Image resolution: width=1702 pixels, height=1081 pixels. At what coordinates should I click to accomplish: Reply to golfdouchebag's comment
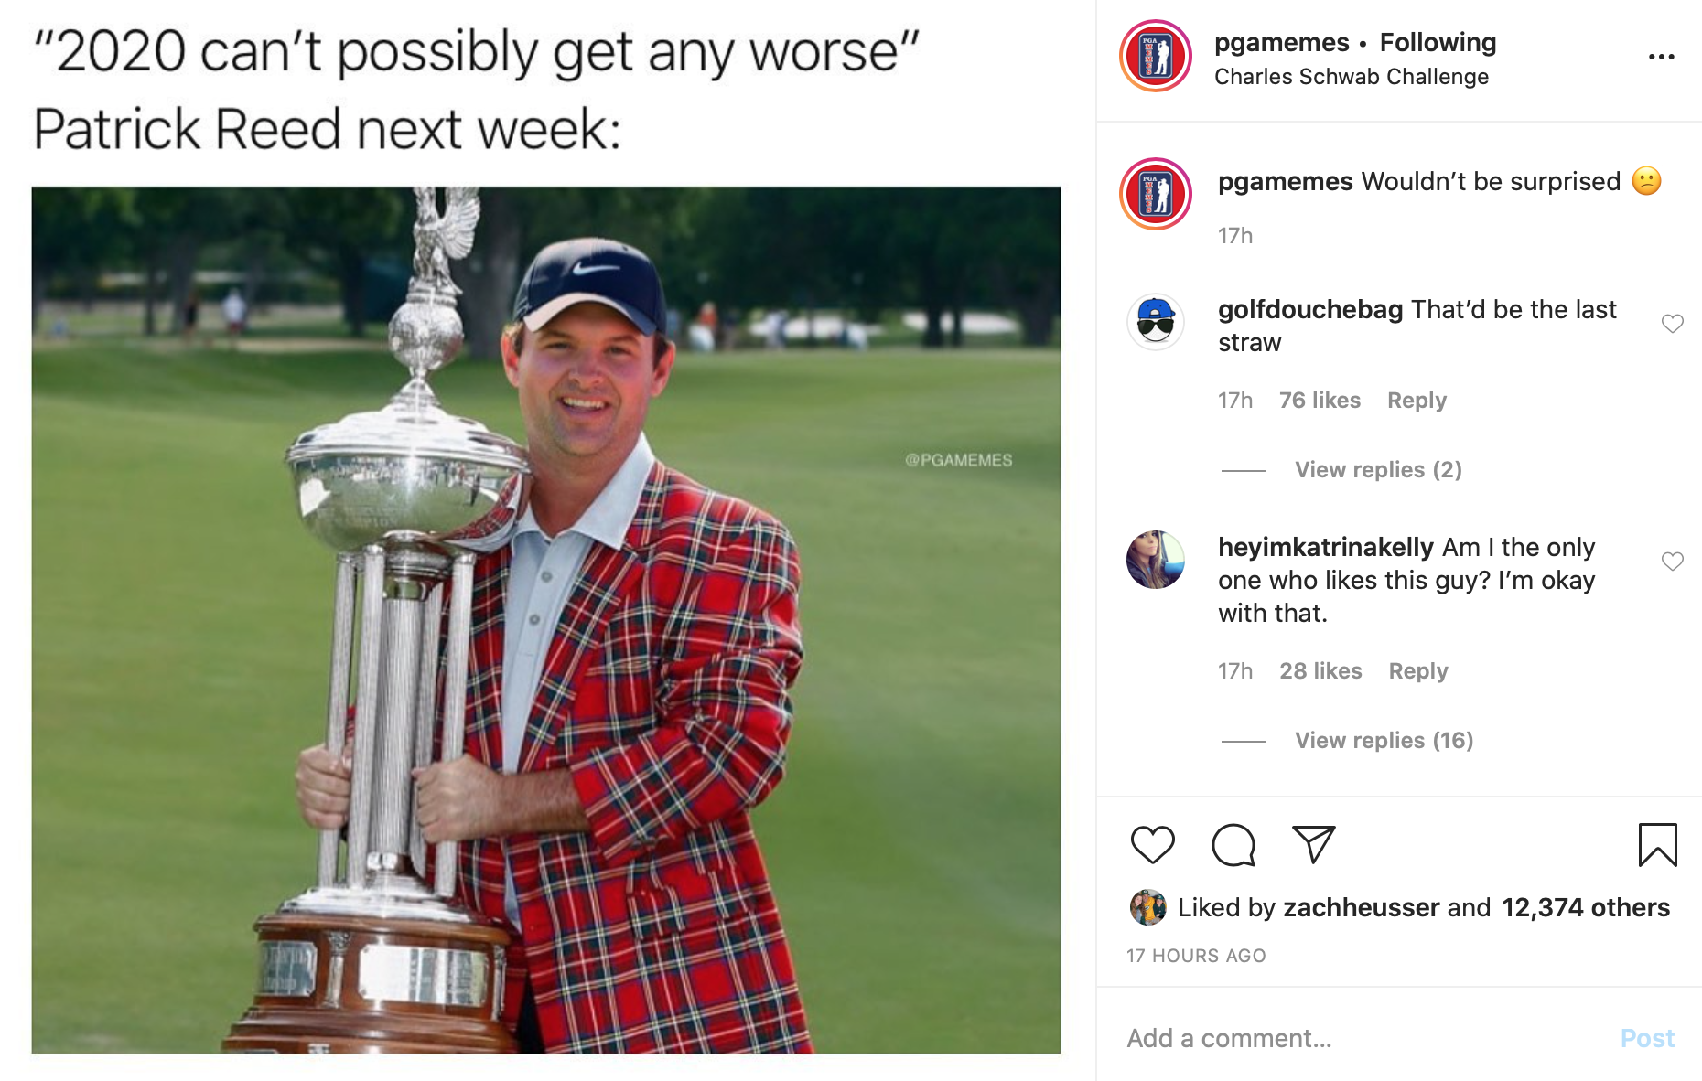coord(1417,401)
